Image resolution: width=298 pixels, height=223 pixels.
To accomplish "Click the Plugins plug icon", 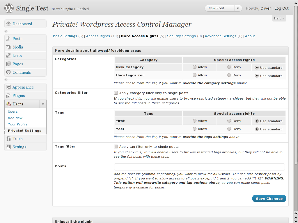I will coord(8,95).
